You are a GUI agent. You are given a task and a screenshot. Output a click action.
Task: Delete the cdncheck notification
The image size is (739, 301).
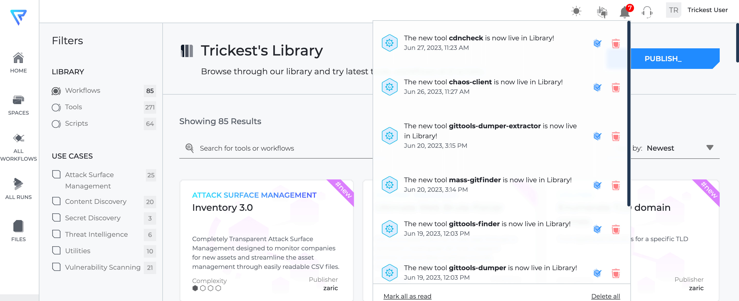[616, 43]
